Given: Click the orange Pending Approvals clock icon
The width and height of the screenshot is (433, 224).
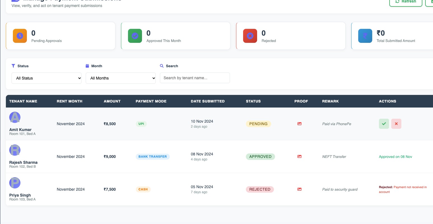Looking at the screenshot, I should click(20, 36).
